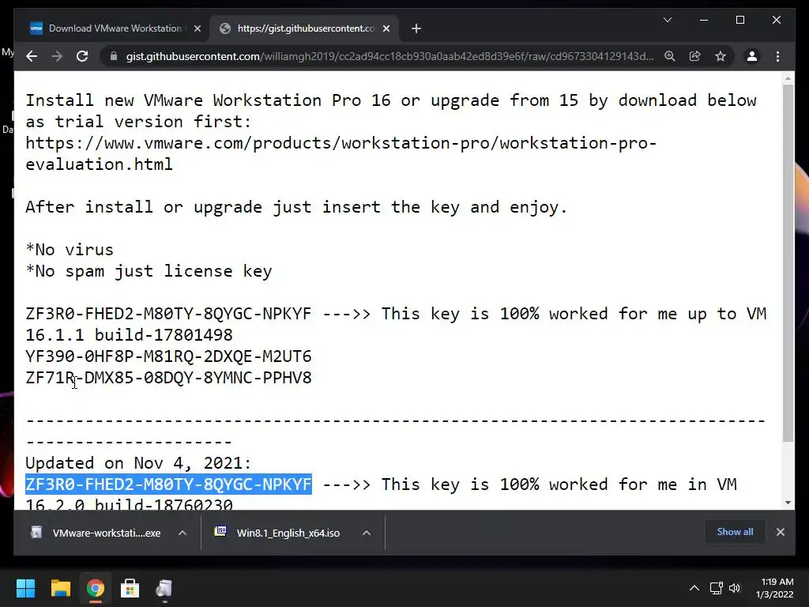Screen dimensions: 809x607
Task: Open Chrome three-dot menu
Action: point(777,56)
